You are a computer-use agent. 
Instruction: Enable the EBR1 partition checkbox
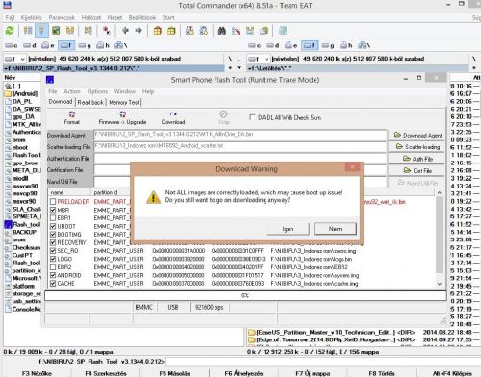click(x=53, y=218)
